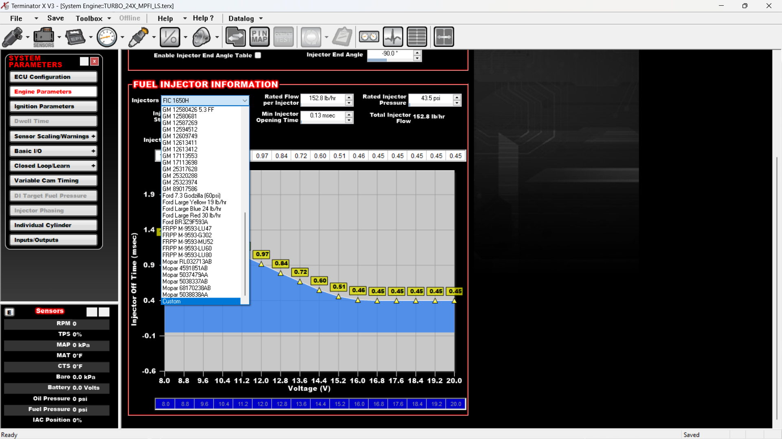The image size is (782, 439).
Task: Click the ECU transfer arrows icon
Action: [x=235, y=37]
